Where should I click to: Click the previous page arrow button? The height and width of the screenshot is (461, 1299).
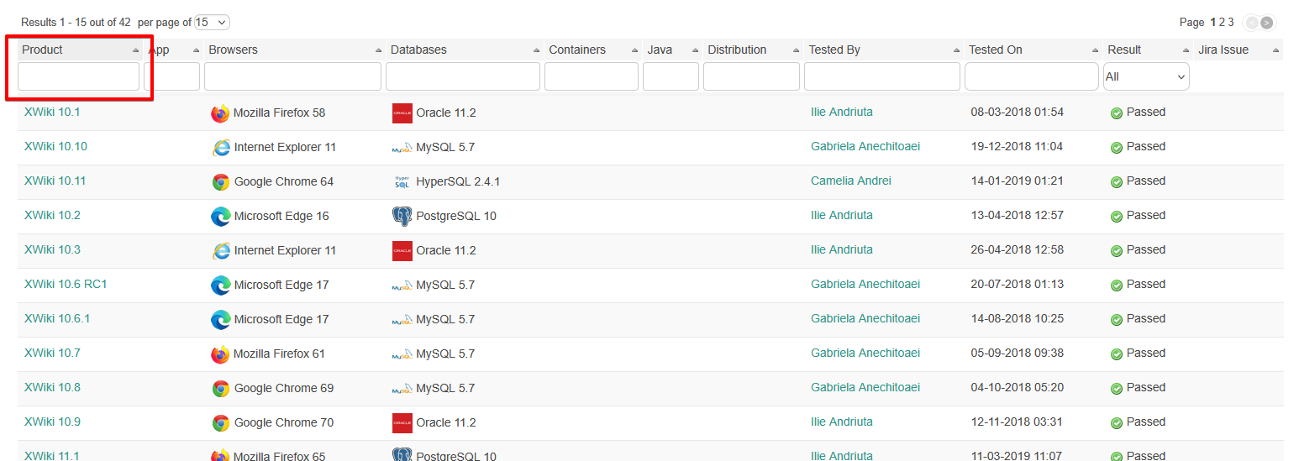pyautogui.click(x=1251, y=23)
